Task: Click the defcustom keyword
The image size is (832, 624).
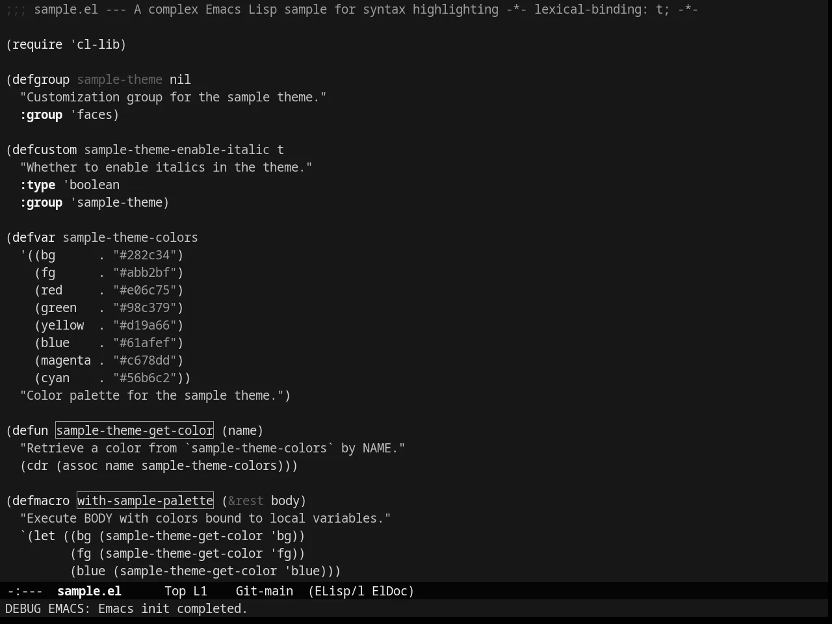Action: pos(44,149)
